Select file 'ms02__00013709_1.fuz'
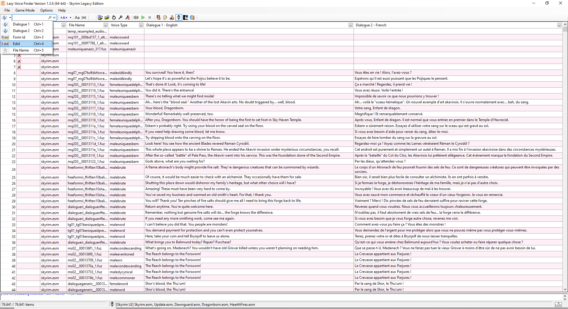The height and width of the screenshot is (309, 568). tap(88, 260)
